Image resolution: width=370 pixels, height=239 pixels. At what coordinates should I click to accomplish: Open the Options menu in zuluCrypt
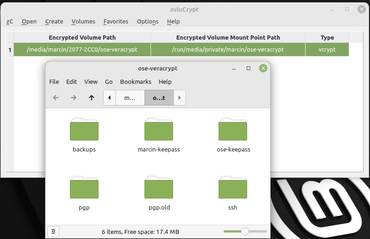148,22
